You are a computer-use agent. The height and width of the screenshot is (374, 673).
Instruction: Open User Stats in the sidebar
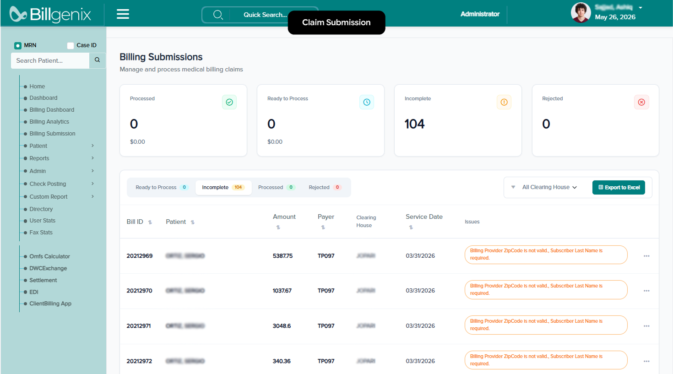point(42,221)
